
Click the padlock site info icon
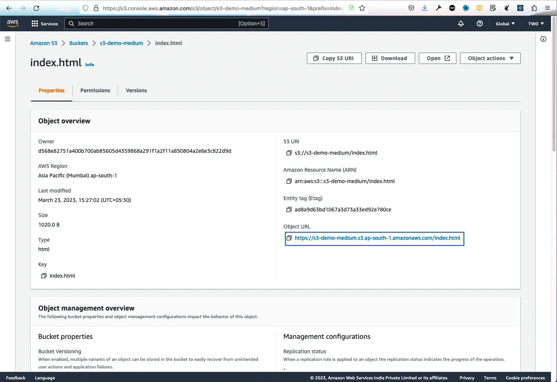click(x=96, y=8)
